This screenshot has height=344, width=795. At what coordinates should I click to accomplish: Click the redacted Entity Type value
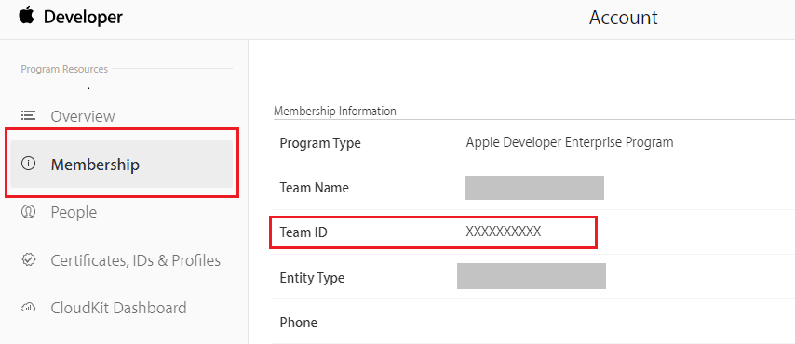click(x=532, y=276)
